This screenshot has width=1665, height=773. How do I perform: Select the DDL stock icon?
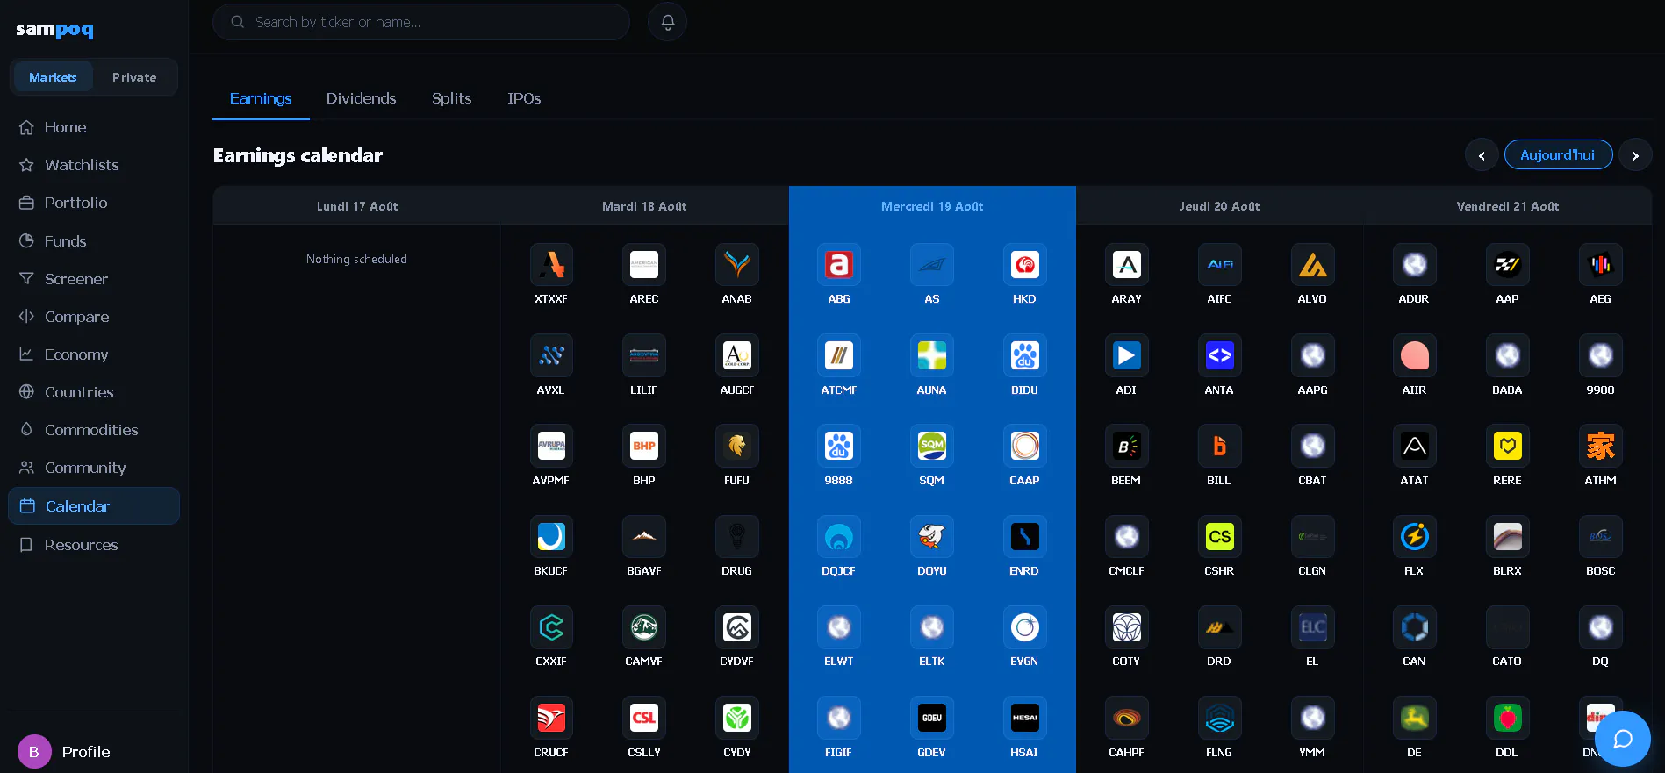tap(1508, 718)
